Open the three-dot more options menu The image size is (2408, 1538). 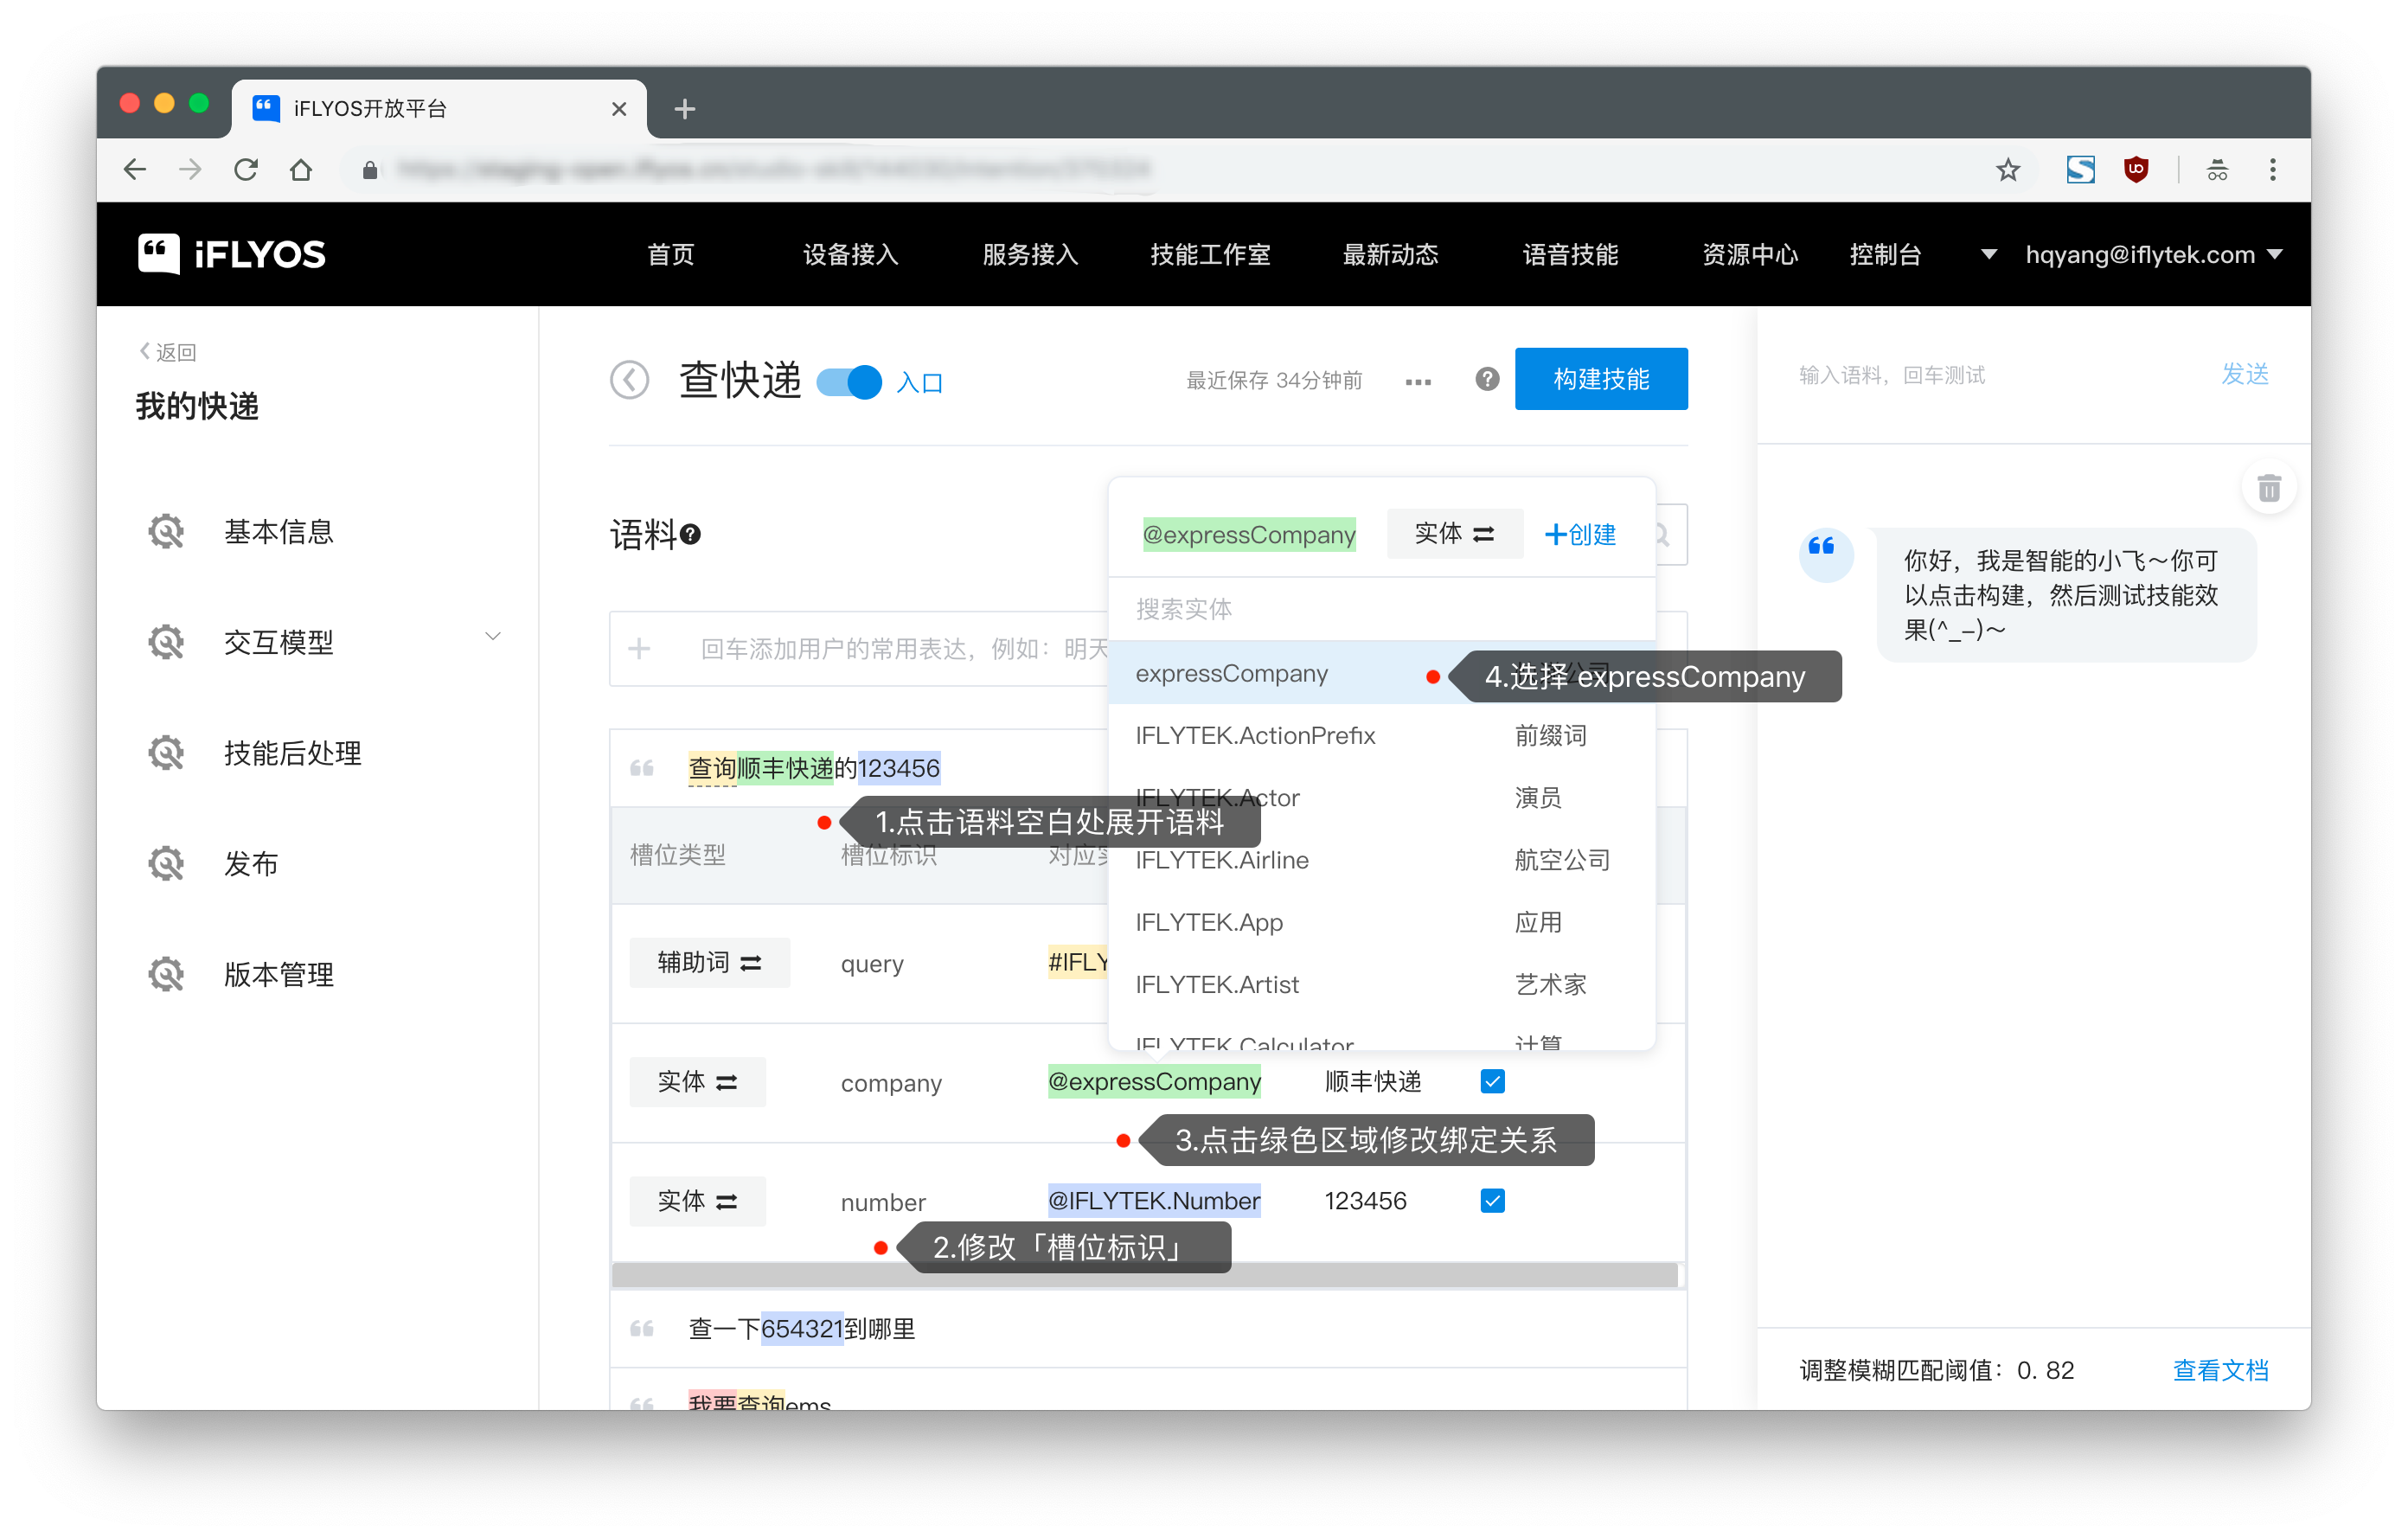coord(1418,381)
